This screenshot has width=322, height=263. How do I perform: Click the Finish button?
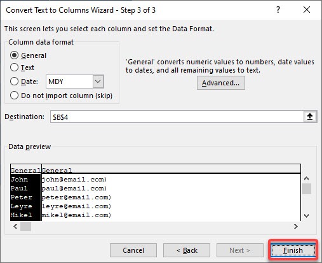293,250
